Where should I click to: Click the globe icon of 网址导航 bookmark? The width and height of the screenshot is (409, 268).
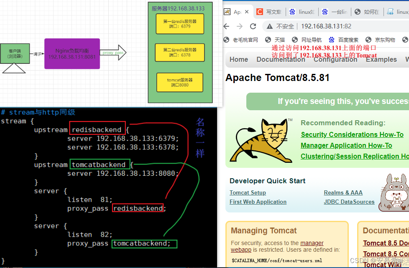point(295,40)
